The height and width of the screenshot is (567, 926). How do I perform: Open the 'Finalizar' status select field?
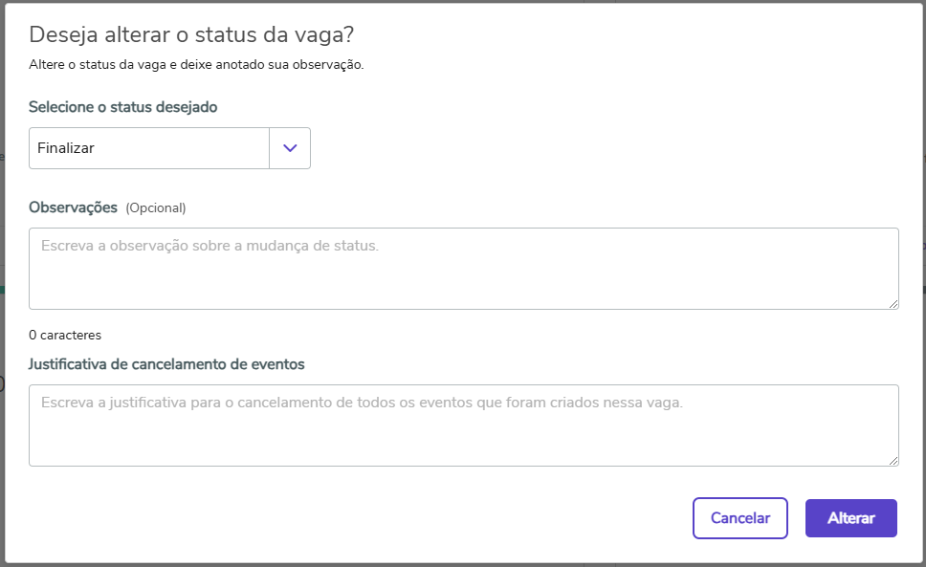click(x=149, y=148)
